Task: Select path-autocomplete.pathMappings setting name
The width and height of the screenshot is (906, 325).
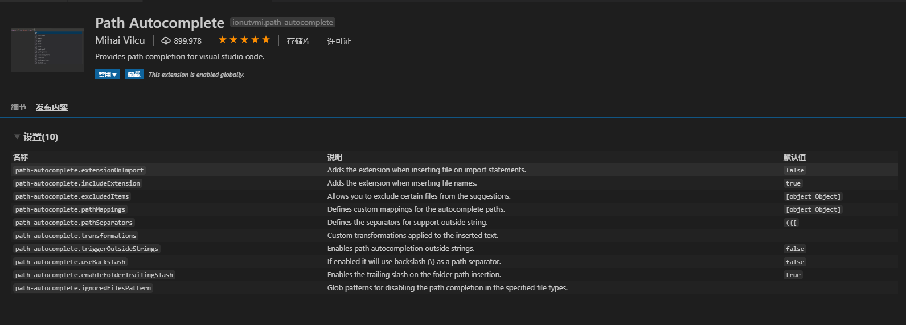Action: coord(70,209)
